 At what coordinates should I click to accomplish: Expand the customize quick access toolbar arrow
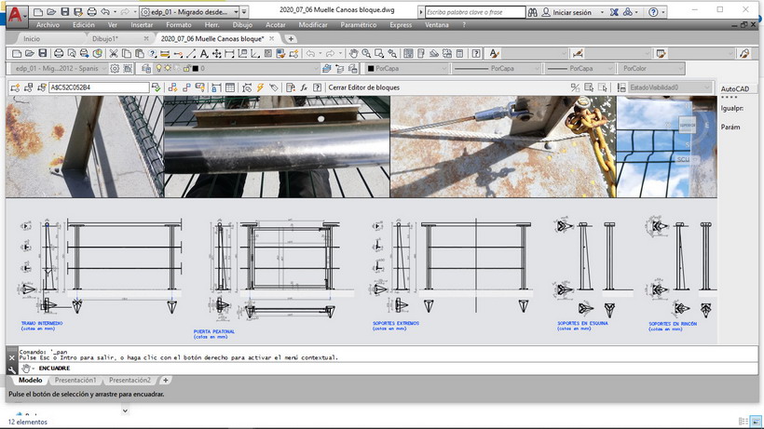[x=245, y=12]
